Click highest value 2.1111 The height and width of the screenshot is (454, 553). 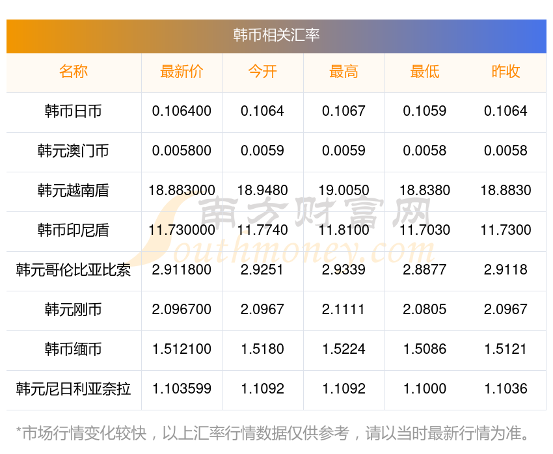[x=343, y=310]
